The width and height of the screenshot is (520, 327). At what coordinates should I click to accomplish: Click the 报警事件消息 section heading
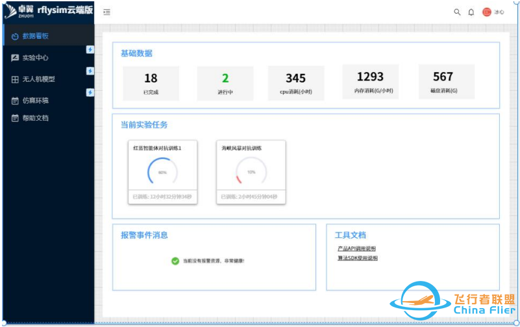(144, 236)
